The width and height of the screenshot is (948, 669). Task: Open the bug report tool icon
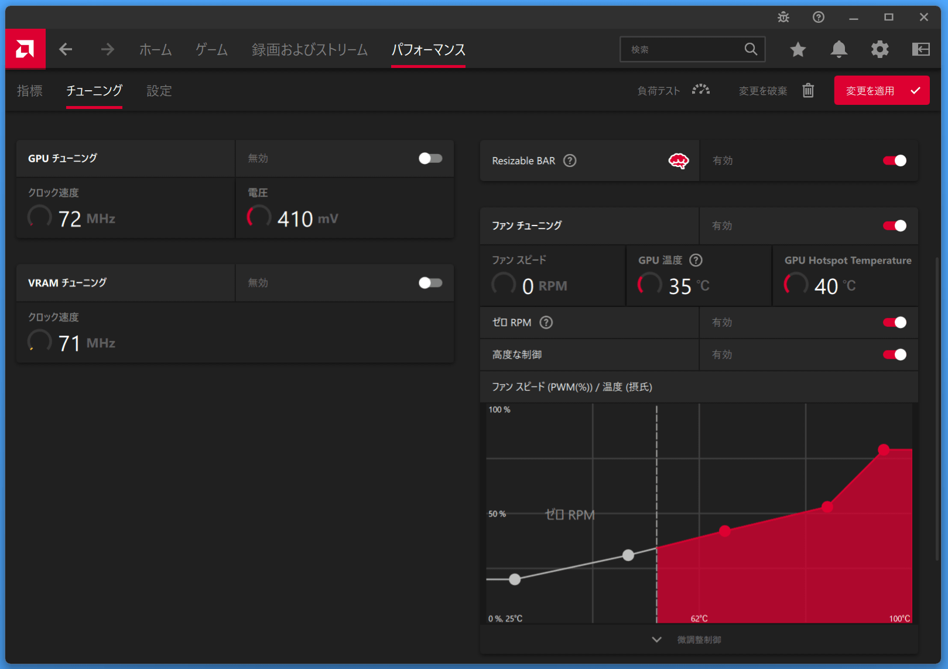[x=783, y=18]
